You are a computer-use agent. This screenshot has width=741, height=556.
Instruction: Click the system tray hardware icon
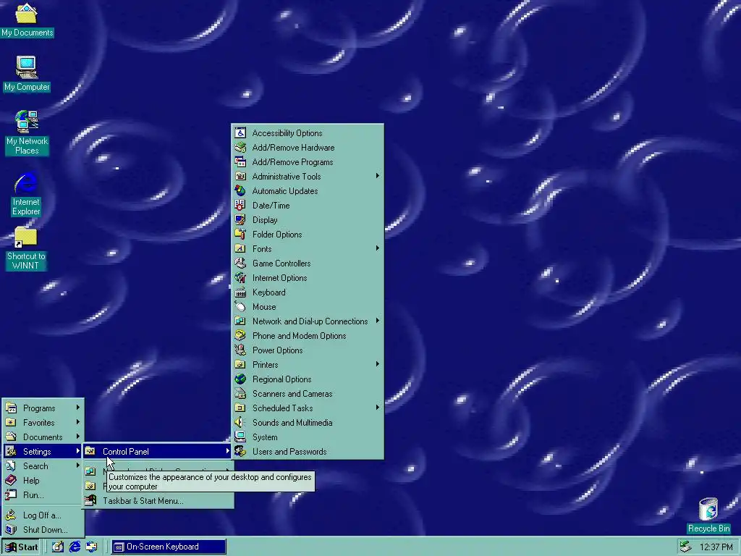coord(686,547)
